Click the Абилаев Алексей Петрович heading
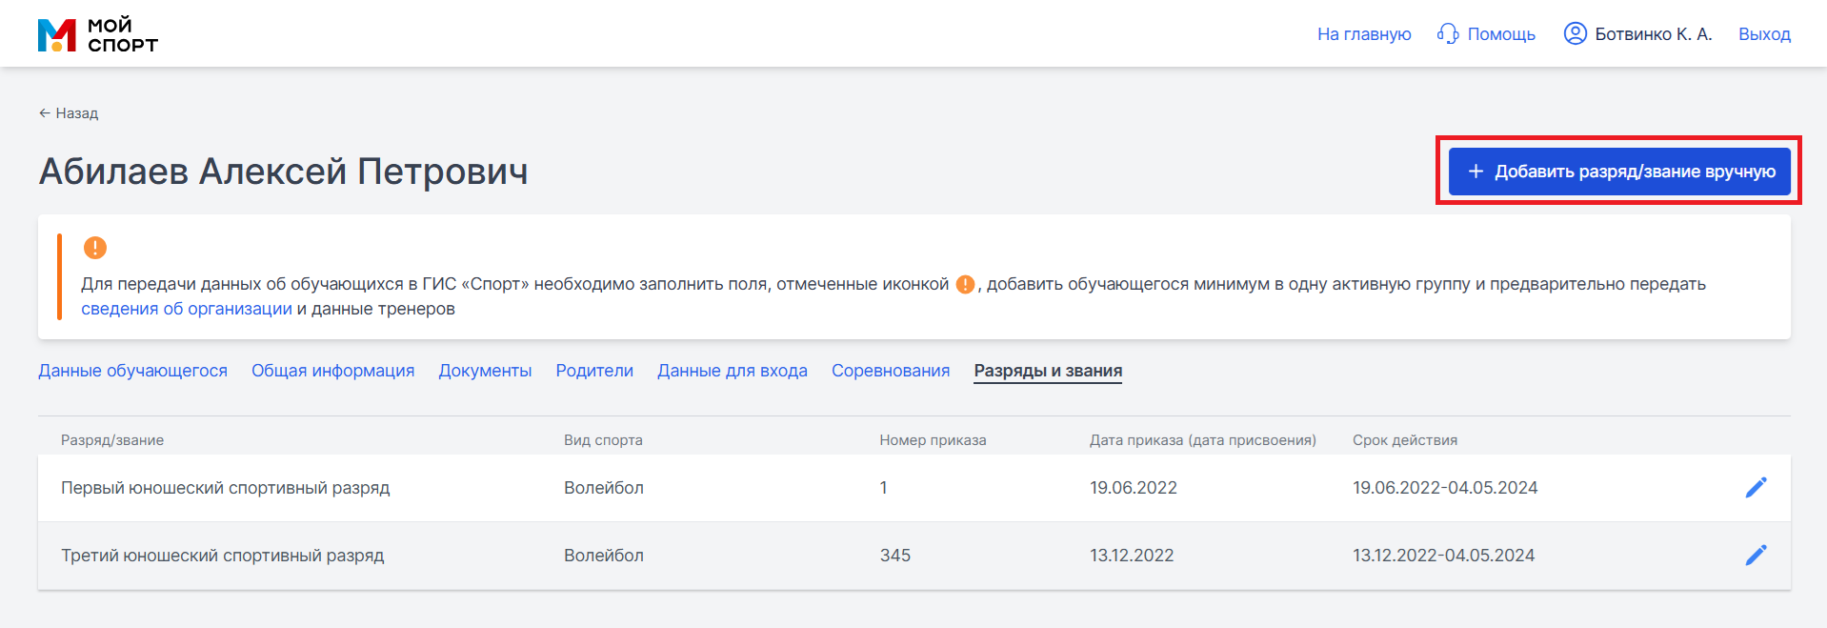The height and width of the screenshot is (628, 1827). pyautogui.click(x=283, y=172)
